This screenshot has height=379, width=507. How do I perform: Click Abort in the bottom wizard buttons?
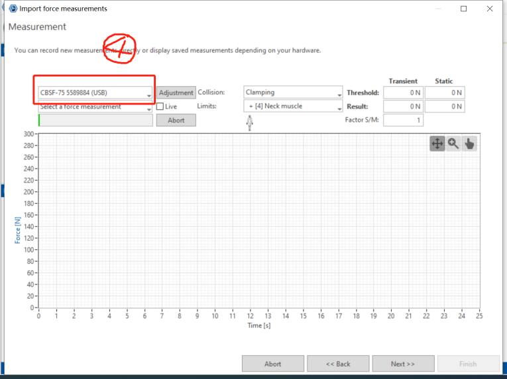coord(272,364)
